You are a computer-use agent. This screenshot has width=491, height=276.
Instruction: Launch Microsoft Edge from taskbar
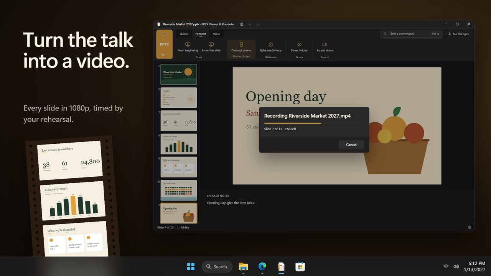[262, 266]
